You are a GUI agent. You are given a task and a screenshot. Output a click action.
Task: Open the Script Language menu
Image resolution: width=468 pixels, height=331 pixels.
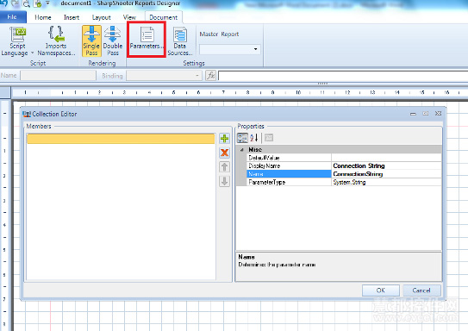[17, 41]
